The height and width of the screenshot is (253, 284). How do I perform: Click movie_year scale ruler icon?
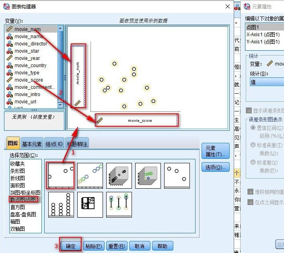pos(9,58)
